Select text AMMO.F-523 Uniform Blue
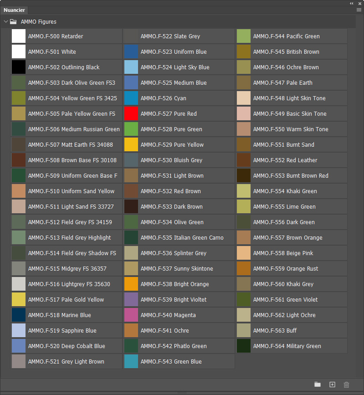This screenshot has width=364, height=395. (x=174, y=51)
